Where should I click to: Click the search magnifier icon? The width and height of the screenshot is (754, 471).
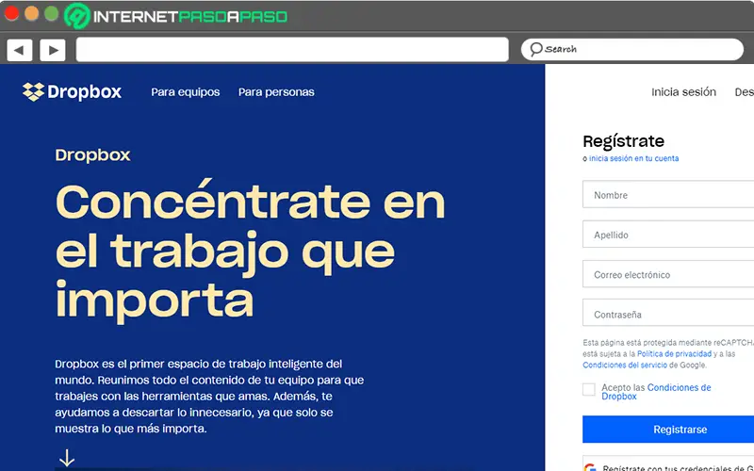pos(535,49)
